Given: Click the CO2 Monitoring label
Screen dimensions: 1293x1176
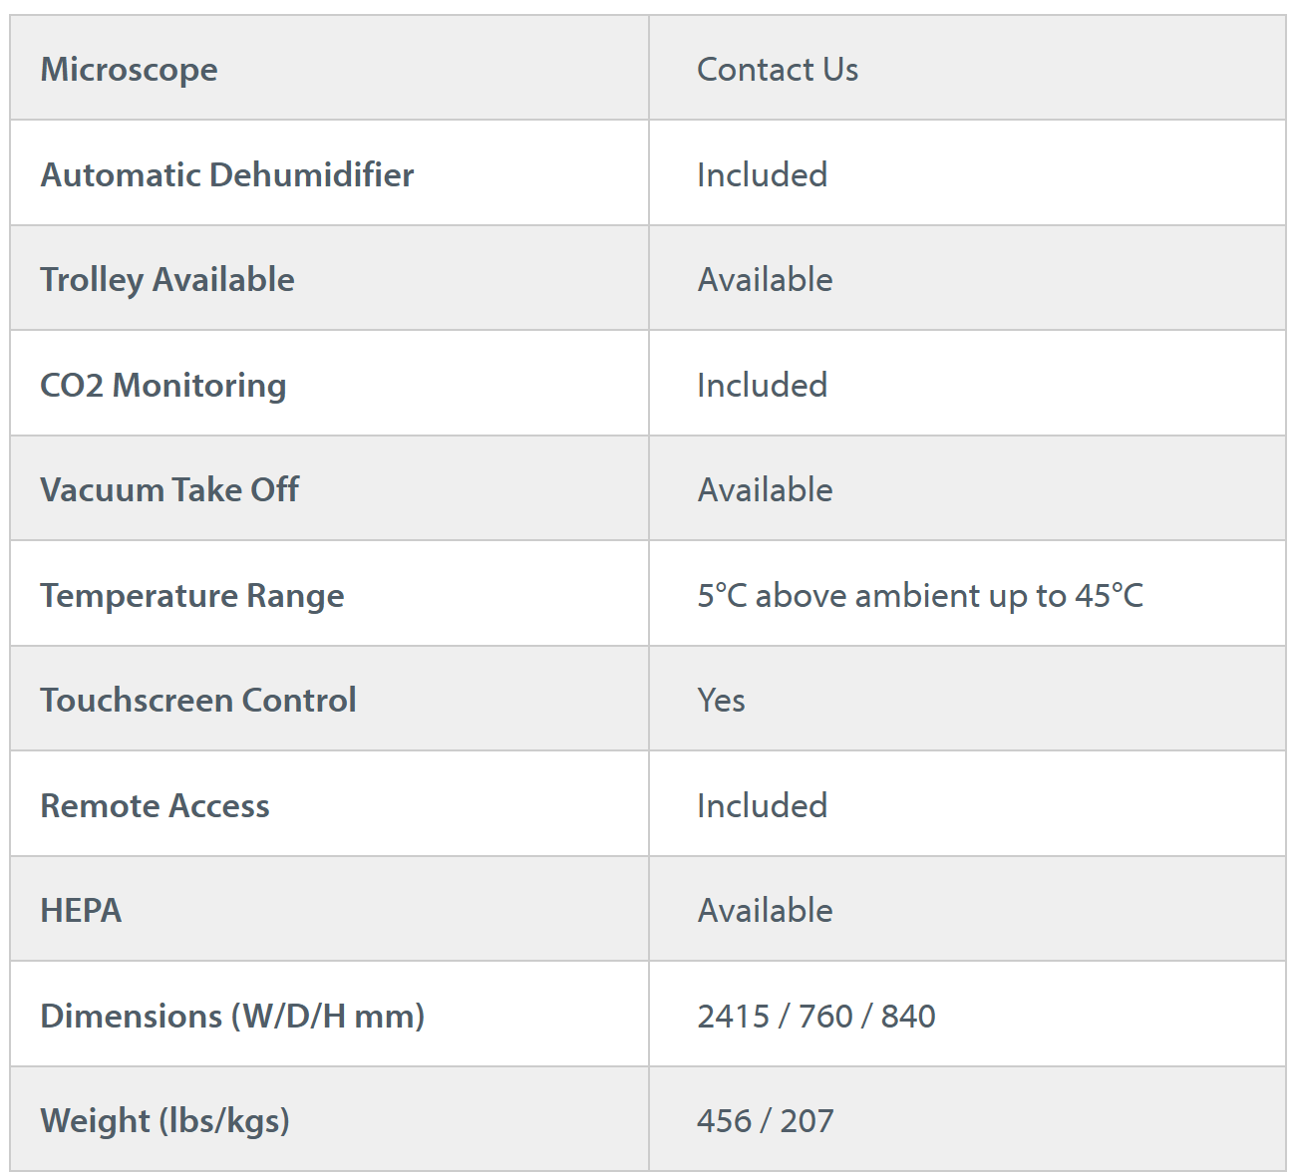Looking at the screenshot, I should tap(162, 385).
